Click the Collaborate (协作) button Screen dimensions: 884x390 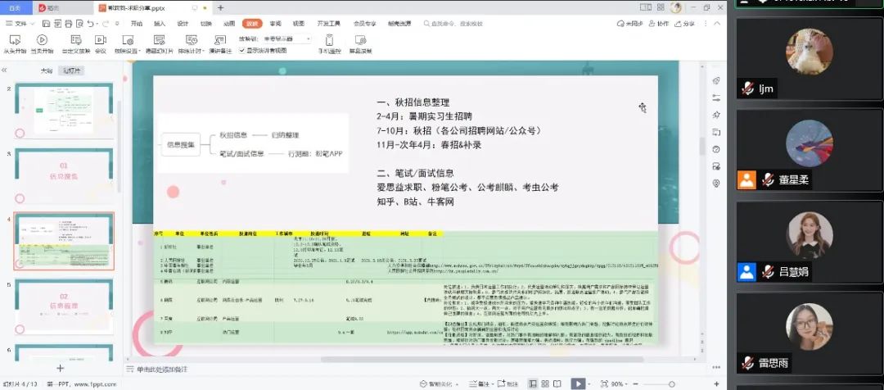tap(660, 24)
